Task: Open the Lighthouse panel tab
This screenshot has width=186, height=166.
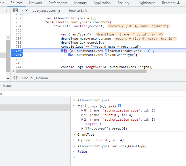Action: pyautogui.click(x=147, y=3)
